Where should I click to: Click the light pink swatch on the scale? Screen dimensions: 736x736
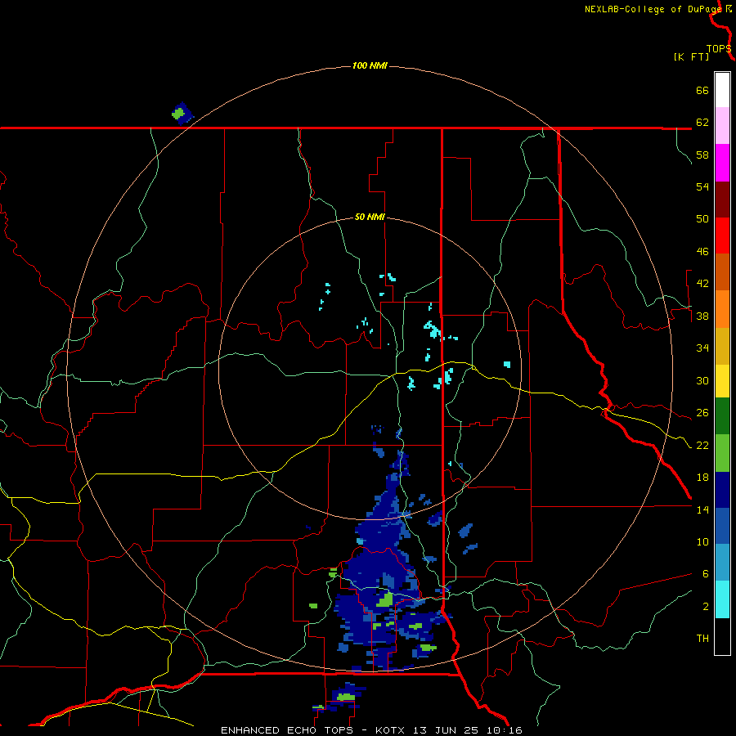click(x=722, y=125)
